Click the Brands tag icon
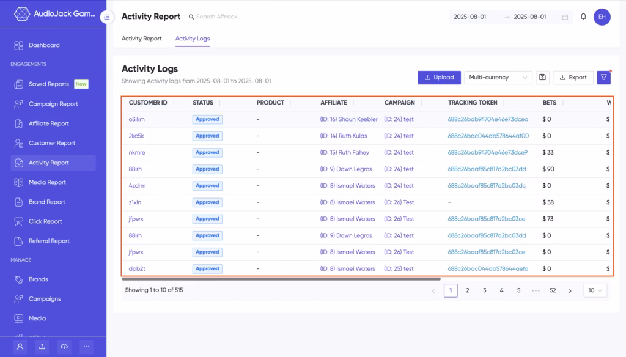Image resolution: width=626 pixels, height=357 pixels. (19, 279)
